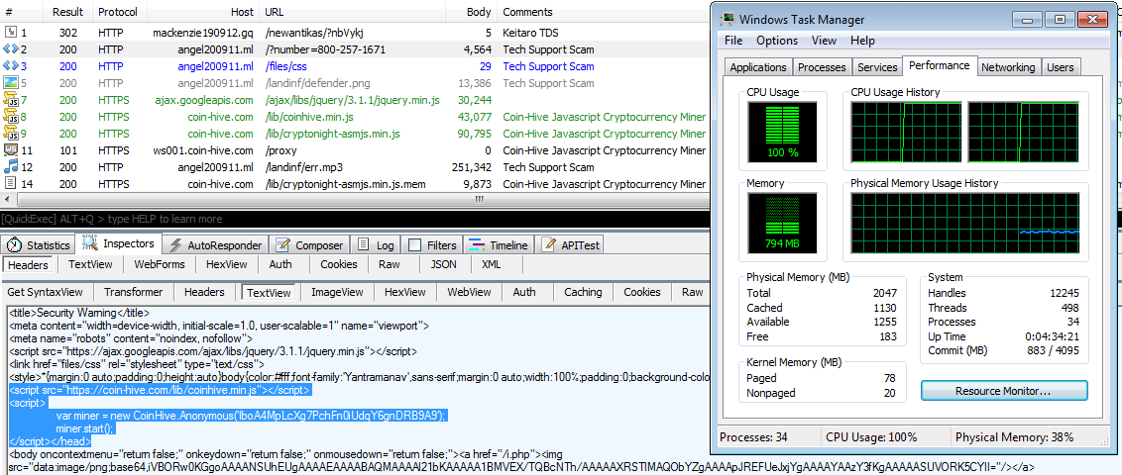The width and height of the screenshot is (1122, 475).
Task: Click the script icon for coinhive.min.js row
Action: [x=11, y=117]
